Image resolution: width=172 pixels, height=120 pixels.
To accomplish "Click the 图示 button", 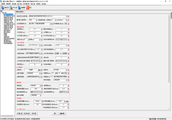I will [x=54, y=113].
